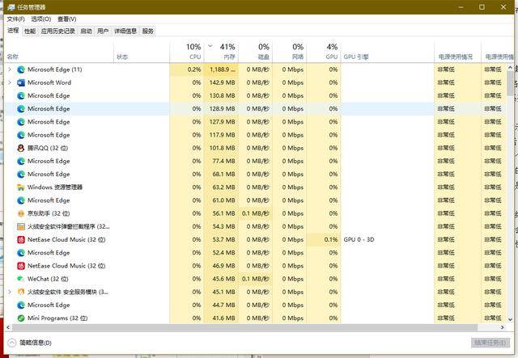Click the horizontal scrollbar thumb

tap(244, 327)
